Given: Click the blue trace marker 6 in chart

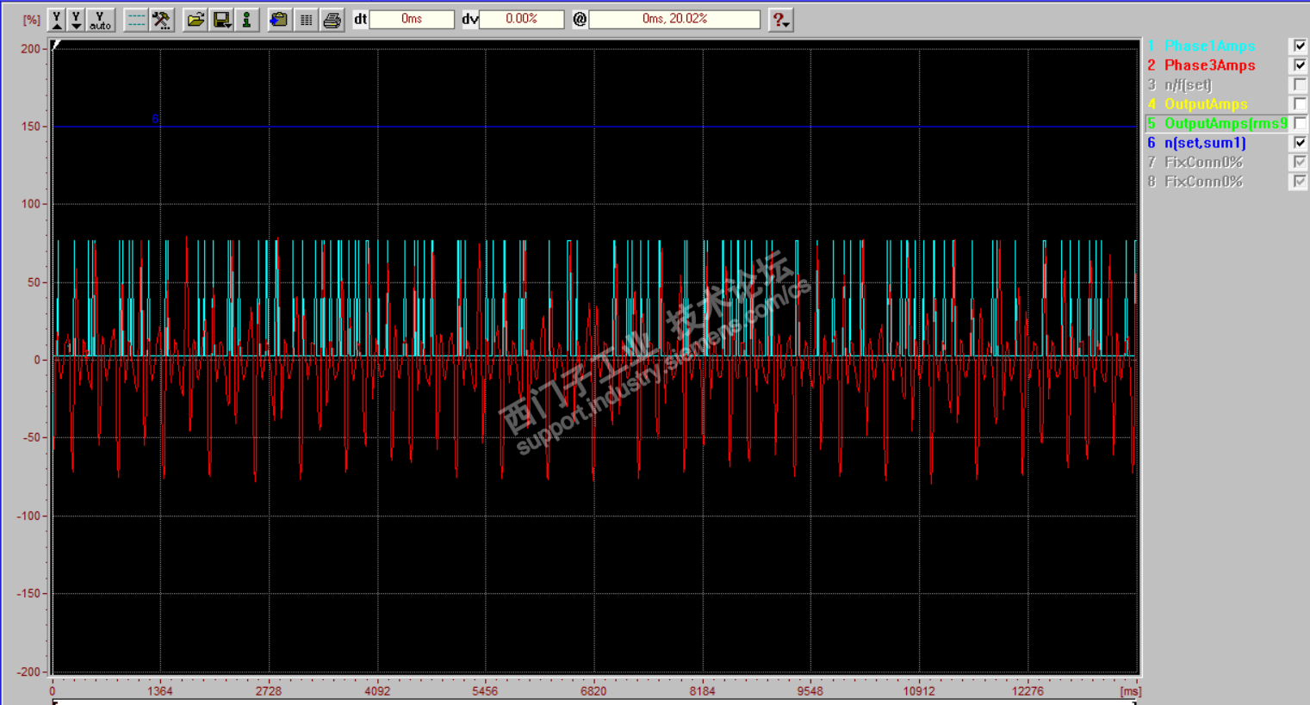Looking at the screenshot, I should [155, 119].
